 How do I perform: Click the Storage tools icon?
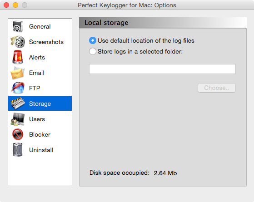[18, 103]
